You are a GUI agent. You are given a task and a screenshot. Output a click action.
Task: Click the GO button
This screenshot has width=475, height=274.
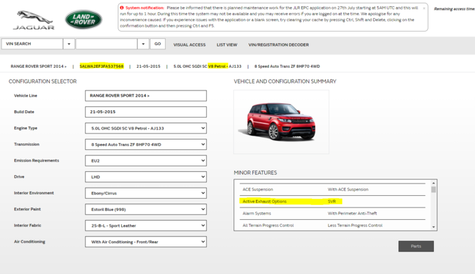pos(157,44)
